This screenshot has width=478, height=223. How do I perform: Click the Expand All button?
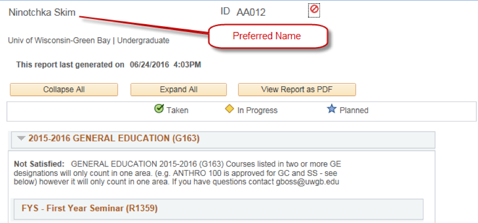[x=178, y=90]
